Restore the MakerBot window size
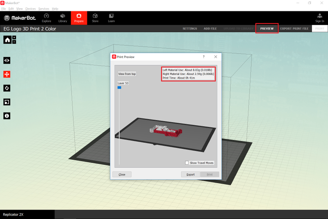Viewport: 328px width, 219px height. [310, 3]
